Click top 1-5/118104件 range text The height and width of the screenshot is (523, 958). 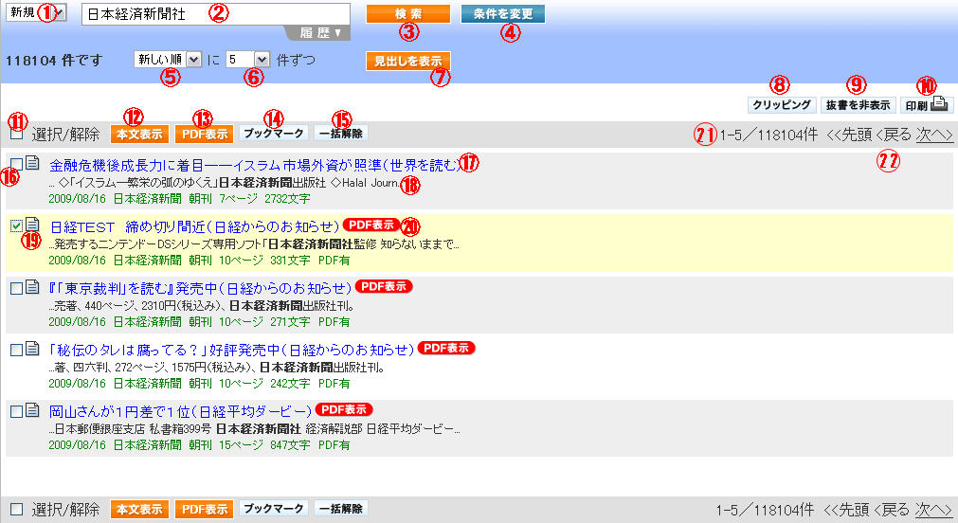coord(768,135)
